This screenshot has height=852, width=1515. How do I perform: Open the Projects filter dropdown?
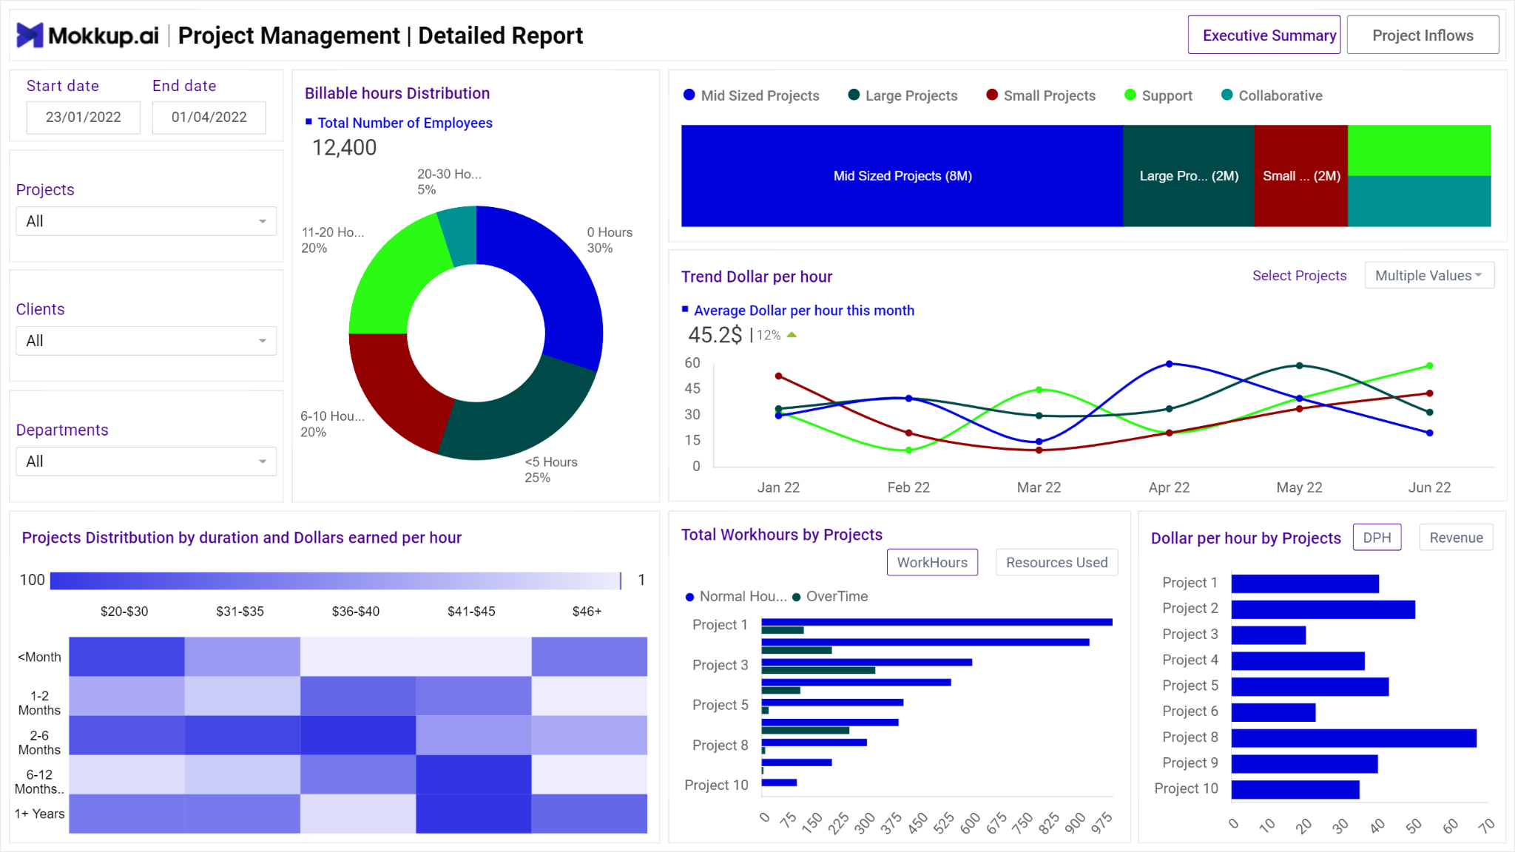[146, 221]
